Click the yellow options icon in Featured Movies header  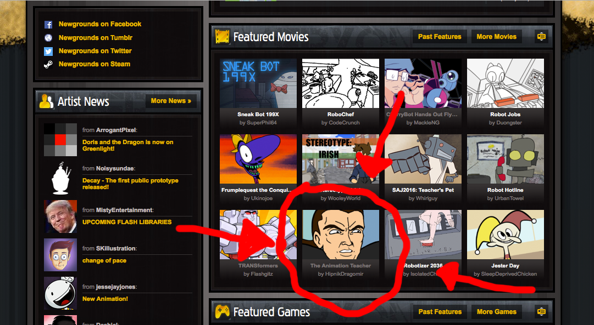pos(541,37)
